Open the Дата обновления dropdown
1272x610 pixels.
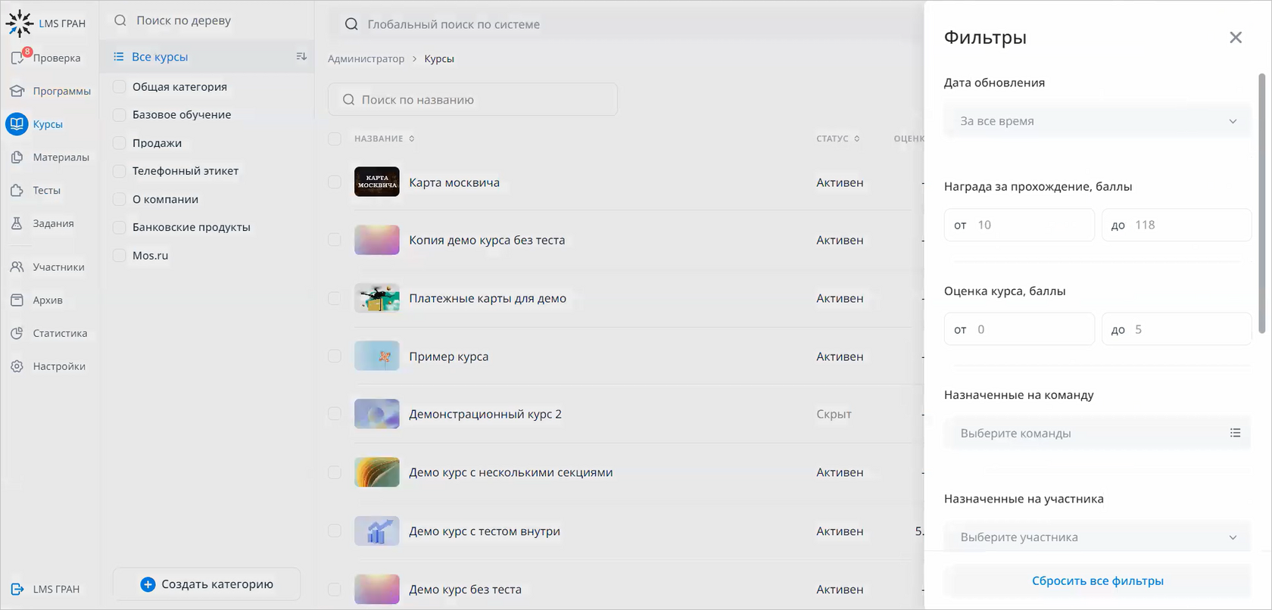(1097, 121)
